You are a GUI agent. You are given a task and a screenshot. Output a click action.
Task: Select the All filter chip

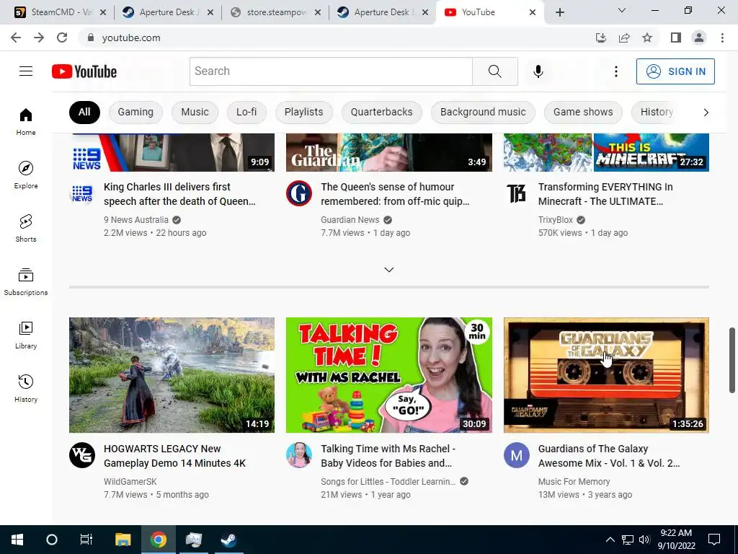(x=84, y=112)
